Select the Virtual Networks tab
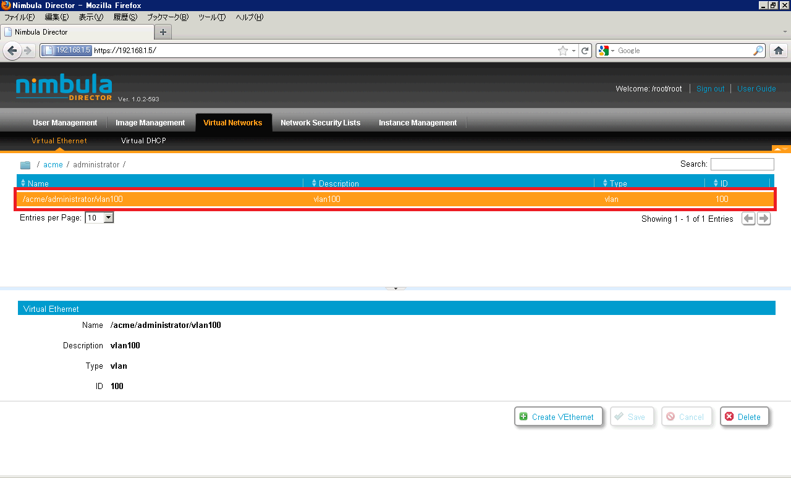The image size is (791, 478). [233, 123]
